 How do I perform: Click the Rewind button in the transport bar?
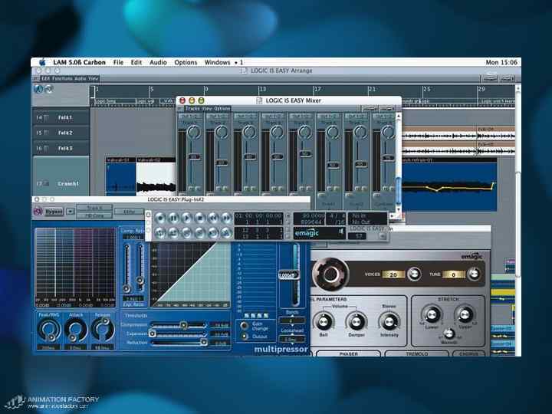(x=213, y=219)
